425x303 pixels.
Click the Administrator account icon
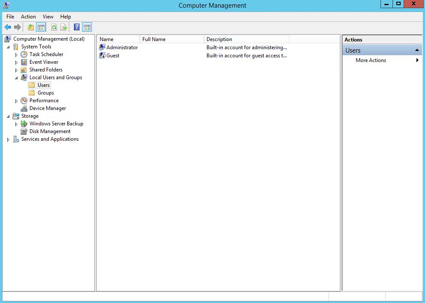tap(102, 47)
